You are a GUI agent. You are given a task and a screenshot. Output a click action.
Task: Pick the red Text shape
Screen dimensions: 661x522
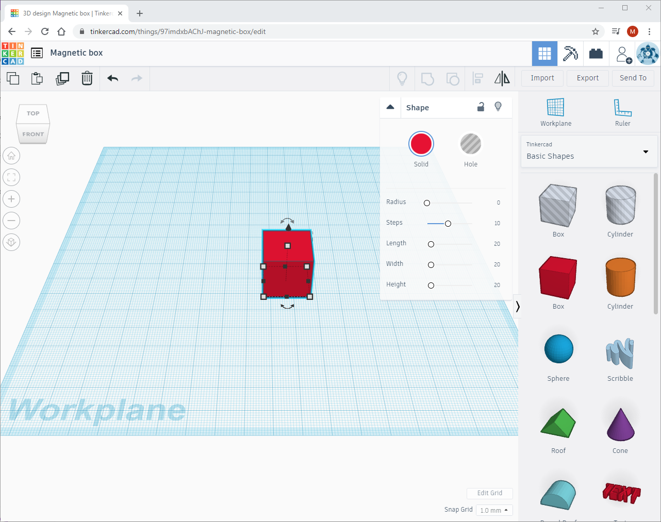[x=621, y=493]
